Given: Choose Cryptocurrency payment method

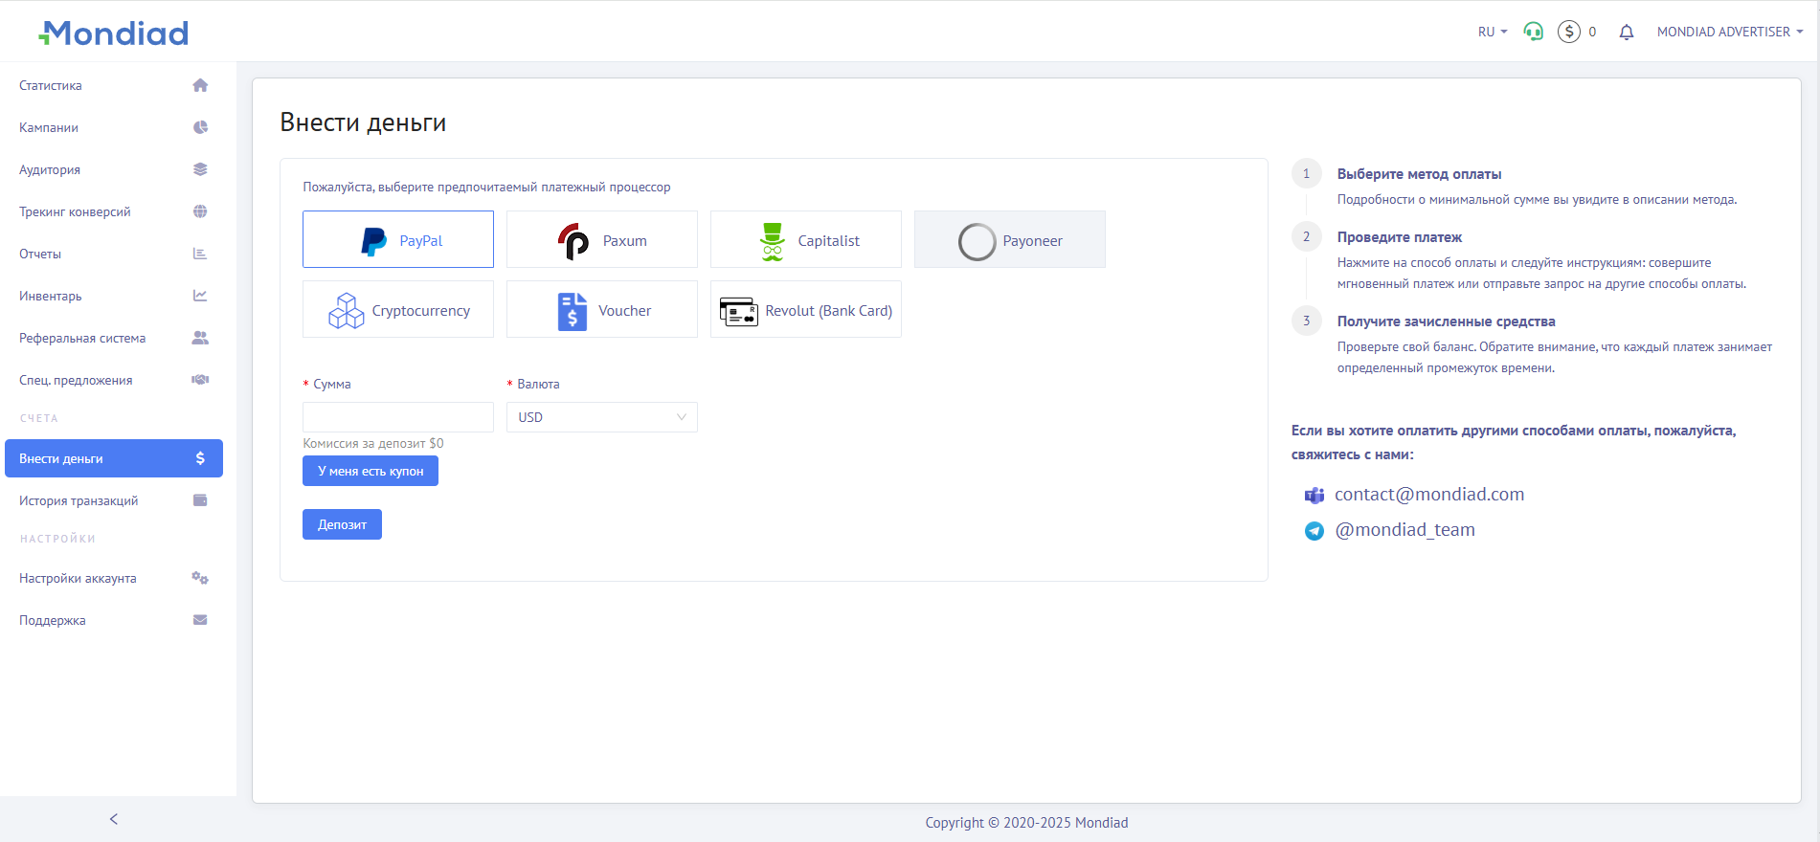Looking at the screenshot, I should pyautogui.click(x=398, y=309).
